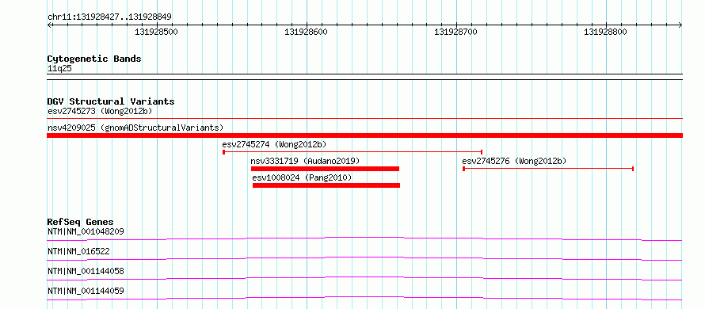Click the 11q25 cytogenetic band bar

point(364,77)
